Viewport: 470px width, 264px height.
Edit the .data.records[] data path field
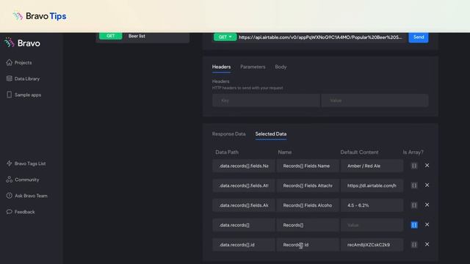pyautogui.click(x=244, y=225)
